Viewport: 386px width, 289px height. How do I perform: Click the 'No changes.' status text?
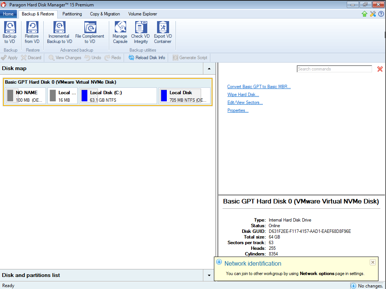click(x=371, y=286)
